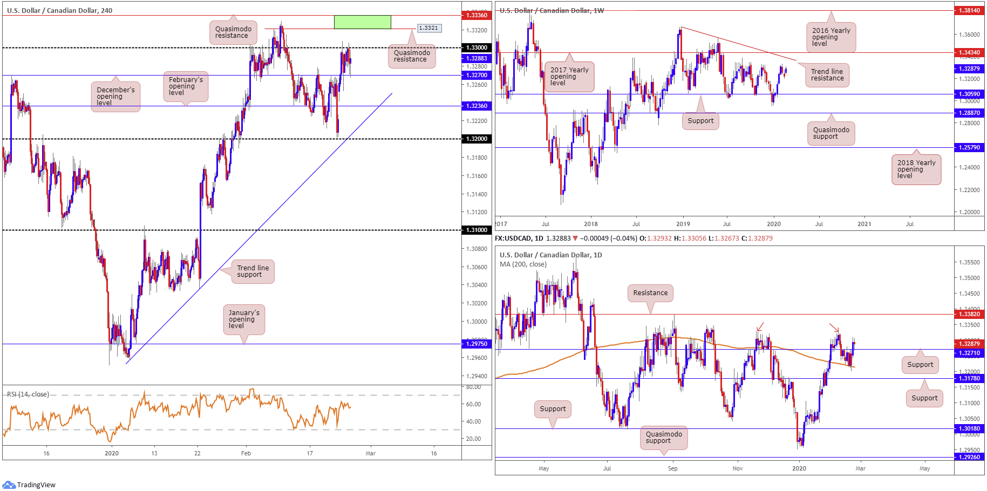Screen dimensions: 987x491
Task: Click the Quasimodo support annotation on weekly chart
Action: coord(831,133)
